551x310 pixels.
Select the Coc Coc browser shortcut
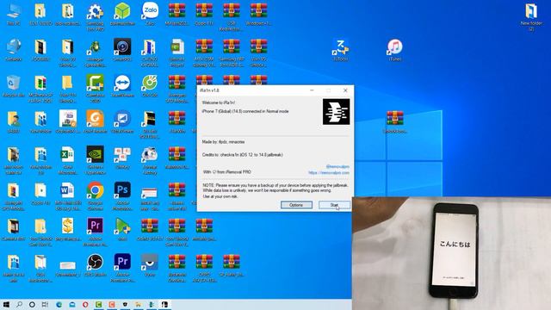150,86
